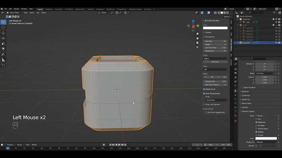
Task: Hide the selected Cube.005 via eye icon
Action: coord(276,43)
